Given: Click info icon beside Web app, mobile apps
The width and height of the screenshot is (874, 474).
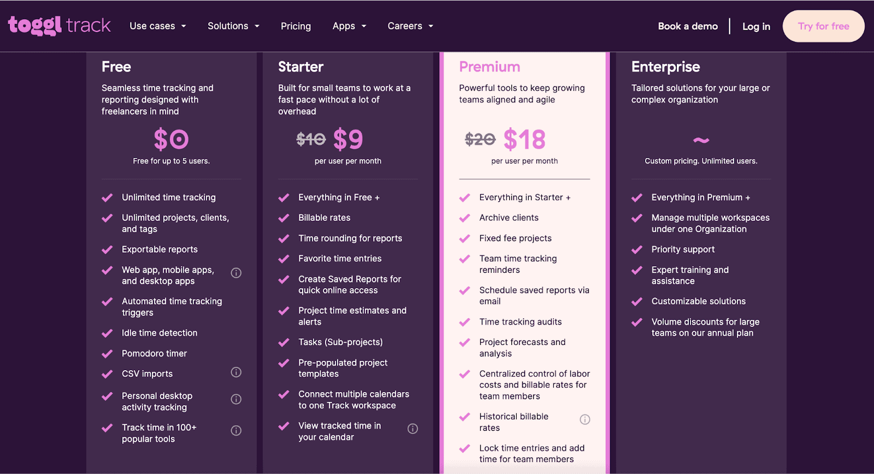Looking at the screenshot, I should [x=236, y=273].
